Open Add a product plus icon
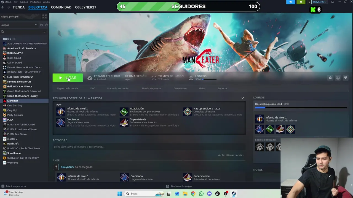This screenshot has height=198, width=353. click(x=3, y=186)
